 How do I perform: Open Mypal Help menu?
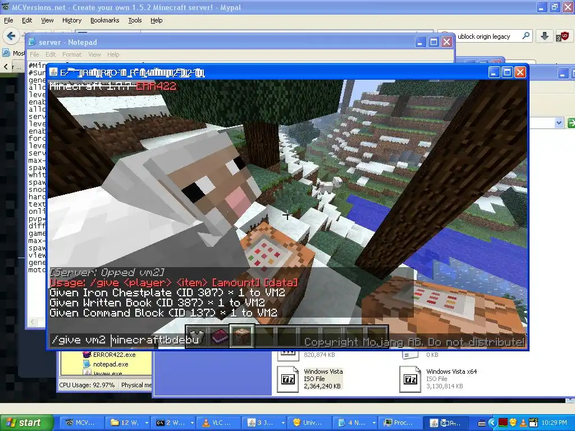pos(157,20)
